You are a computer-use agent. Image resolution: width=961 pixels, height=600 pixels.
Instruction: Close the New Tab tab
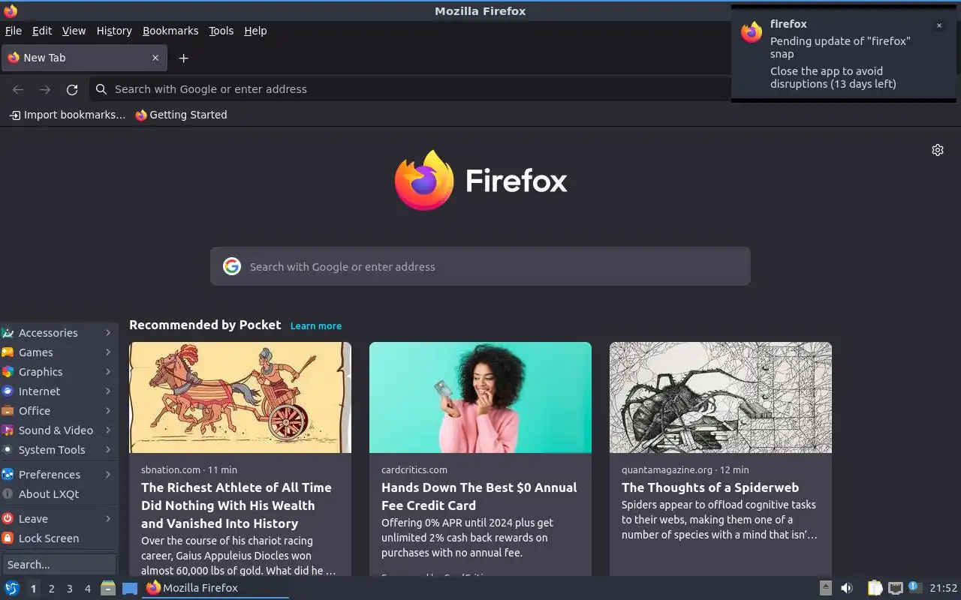point(155,58)
